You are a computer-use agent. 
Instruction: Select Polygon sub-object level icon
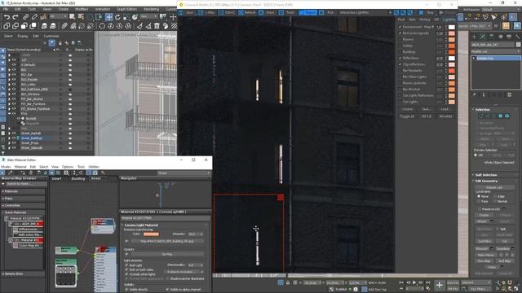[x=500, y=116]
